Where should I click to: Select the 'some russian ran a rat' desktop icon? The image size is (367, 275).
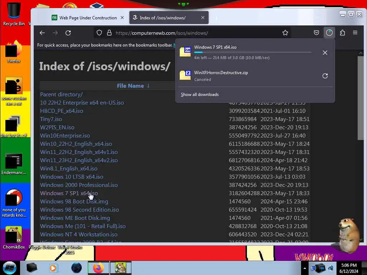pyautogui.click(x=14, y=91)
